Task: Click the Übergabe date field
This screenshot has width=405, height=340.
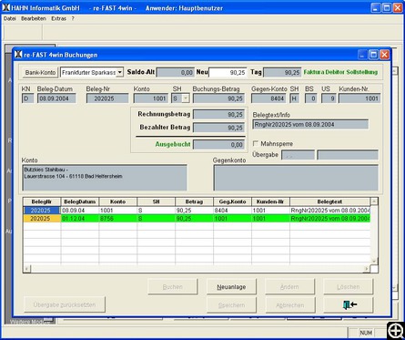Action: click(298, 155)
